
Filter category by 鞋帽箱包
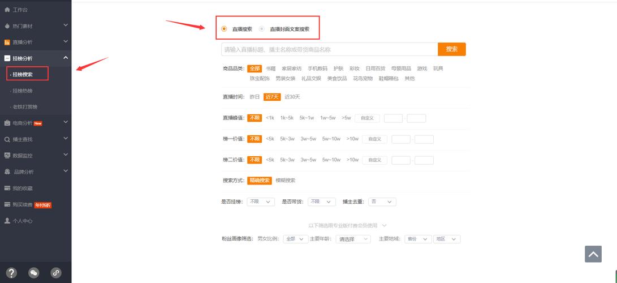(389, 78)
